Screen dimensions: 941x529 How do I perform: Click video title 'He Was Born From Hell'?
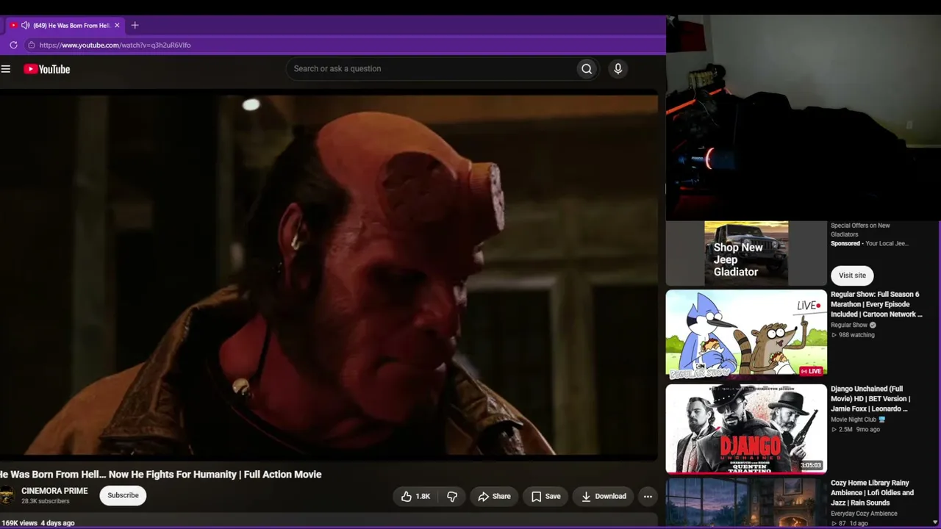pyautogui.click(x=161, y=475)
